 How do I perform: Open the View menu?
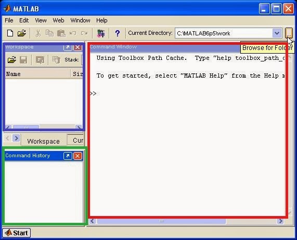click(x=41, y=20)
